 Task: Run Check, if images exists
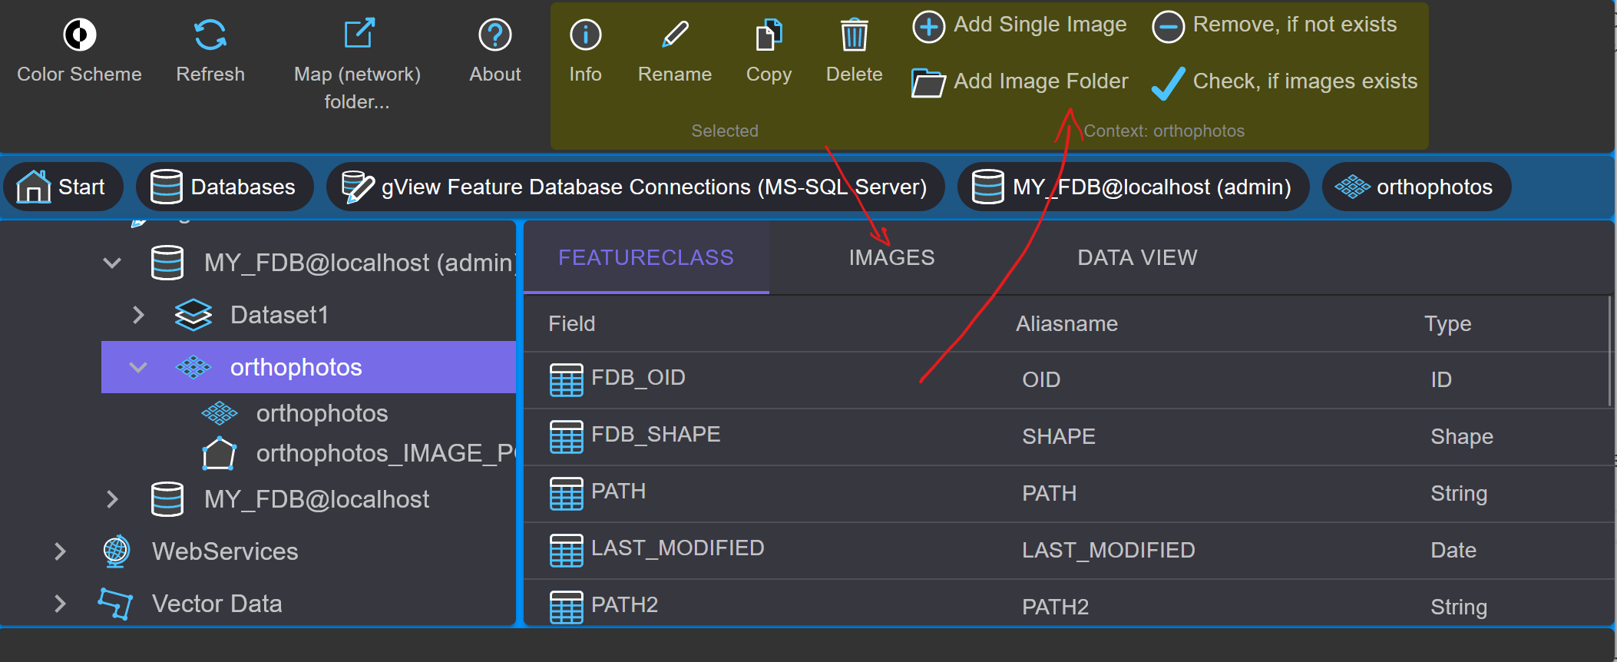pos(1285,82)
